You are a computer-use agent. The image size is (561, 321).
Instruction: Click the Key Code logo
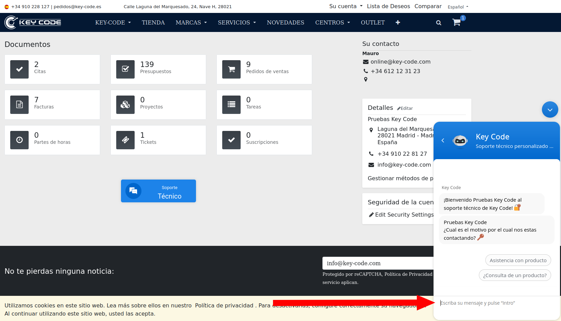tap(33, 22)
